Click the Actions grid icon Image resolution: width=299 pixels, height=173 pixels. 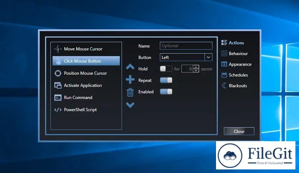tap(224, 43)
